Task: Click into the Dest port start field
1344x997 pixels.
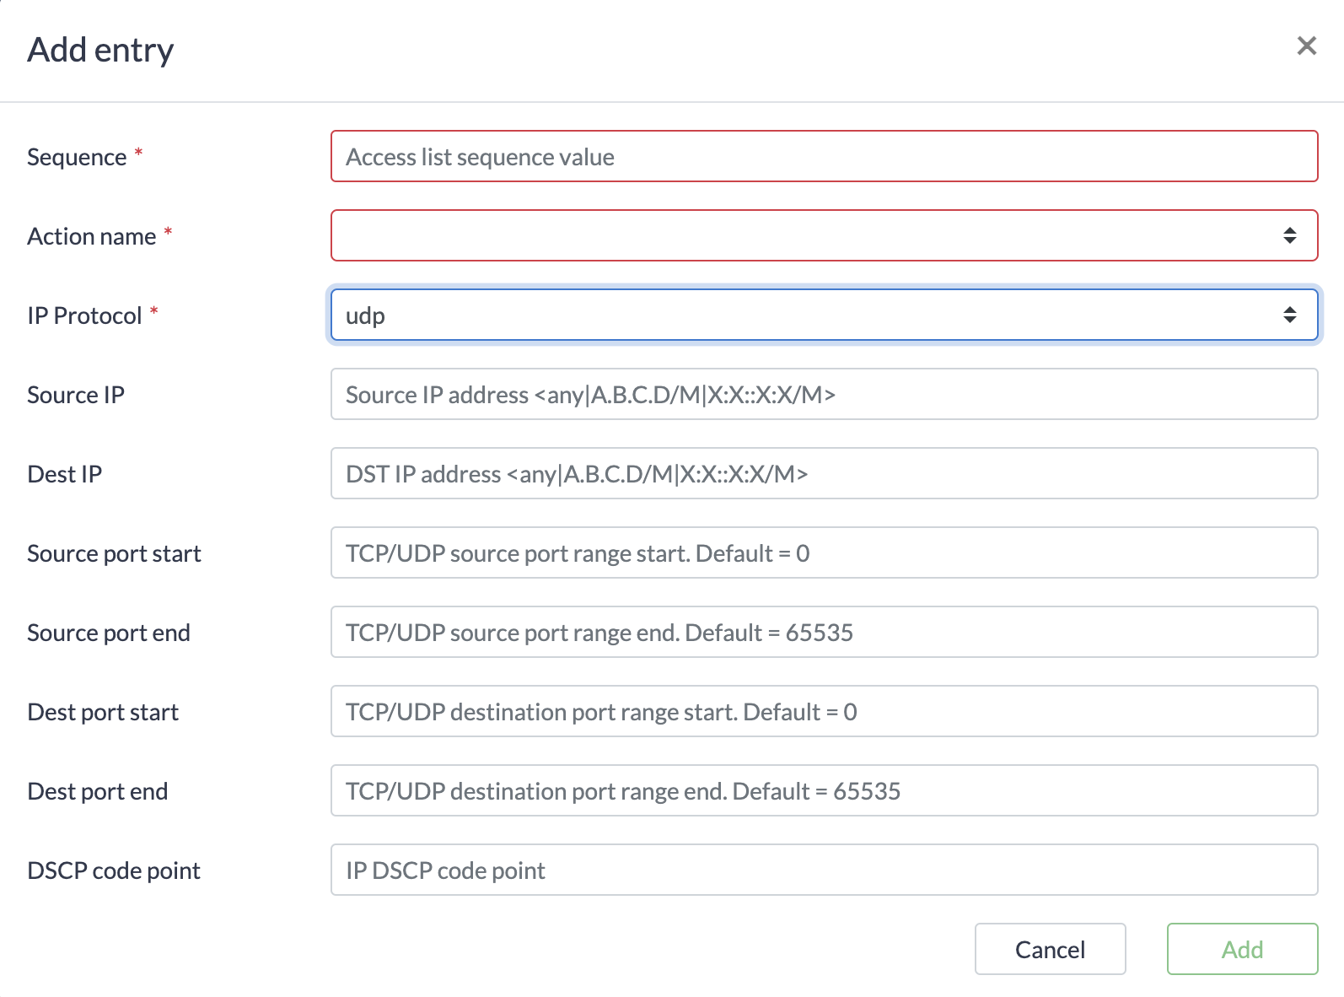Action: (x=823, y=712)
